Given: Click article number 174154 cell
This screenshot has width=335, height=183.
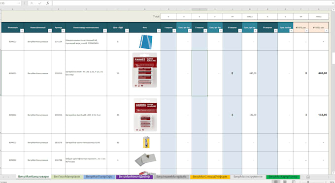Looking at the screenshot, I should click(x=59, y=42).
